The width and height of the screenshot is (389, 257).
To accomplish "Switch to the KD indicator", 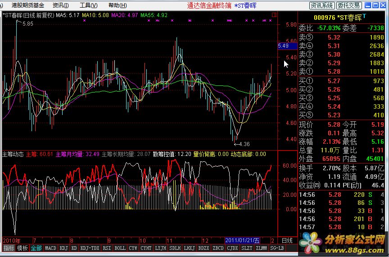I will point(74,248).
